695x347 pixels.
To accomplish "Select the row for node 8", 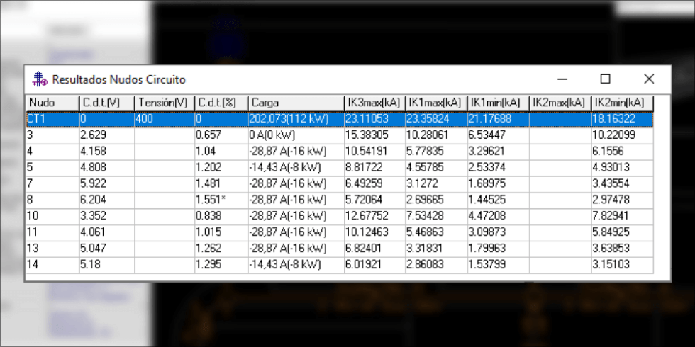I will tap(52, 200).
